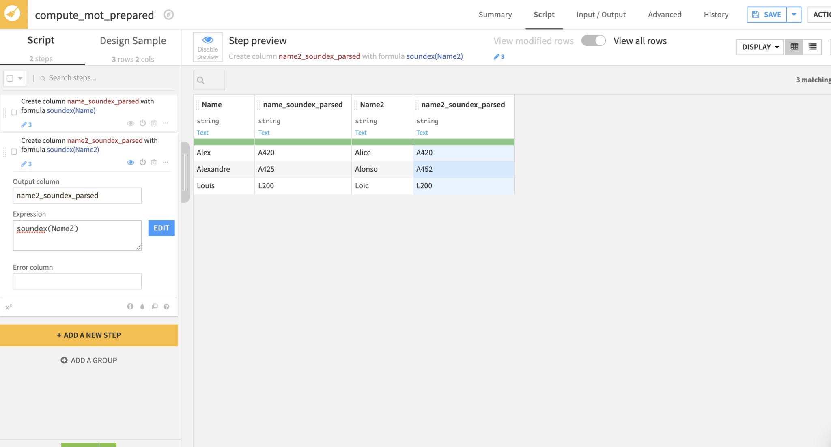Click the pencil icon showing 3 modifications
The image size is (831, 447).
pyautogui.click(x=499, y=56)
